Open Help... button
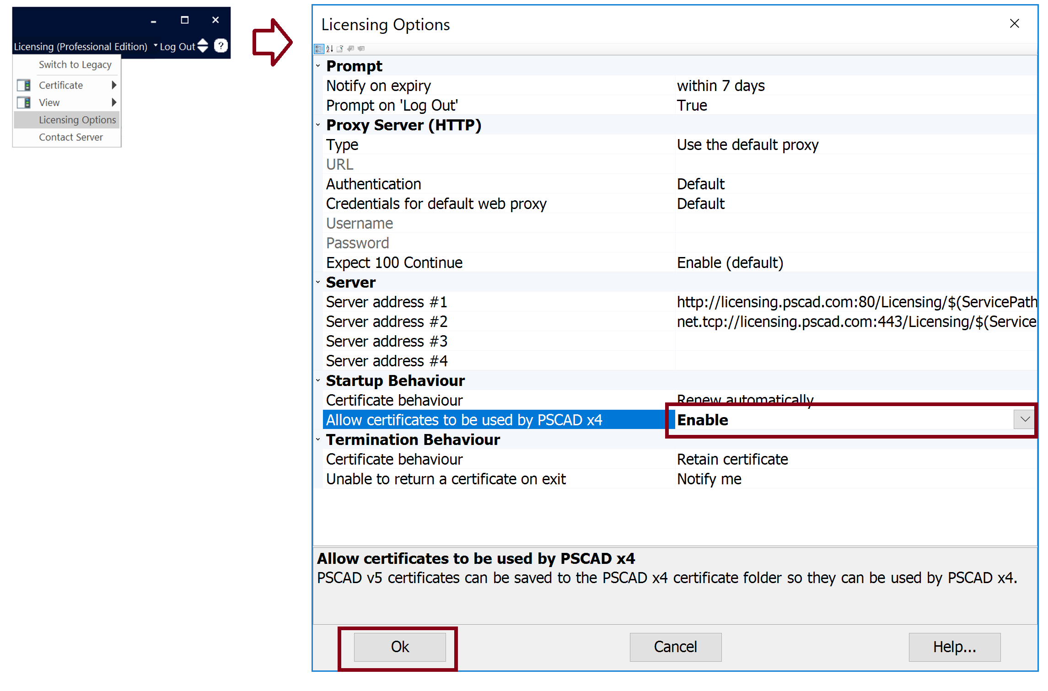 [x=954, y=647]
